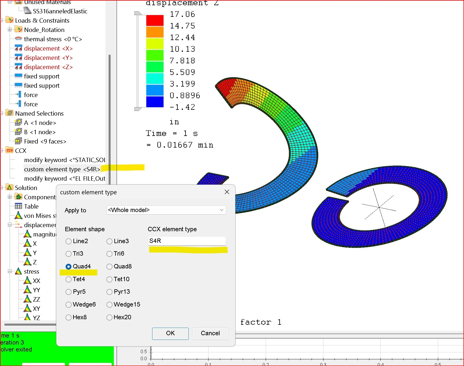
Task: Collapse the stress results branch
Action: (x=10, y=271)
